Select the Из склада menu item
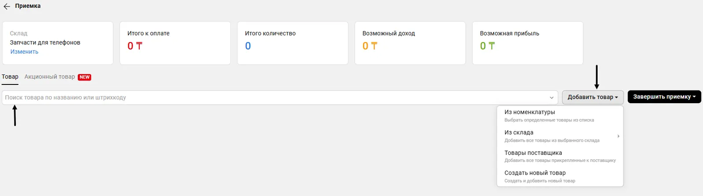Screen dimensions: 703x196 (519, 133)
